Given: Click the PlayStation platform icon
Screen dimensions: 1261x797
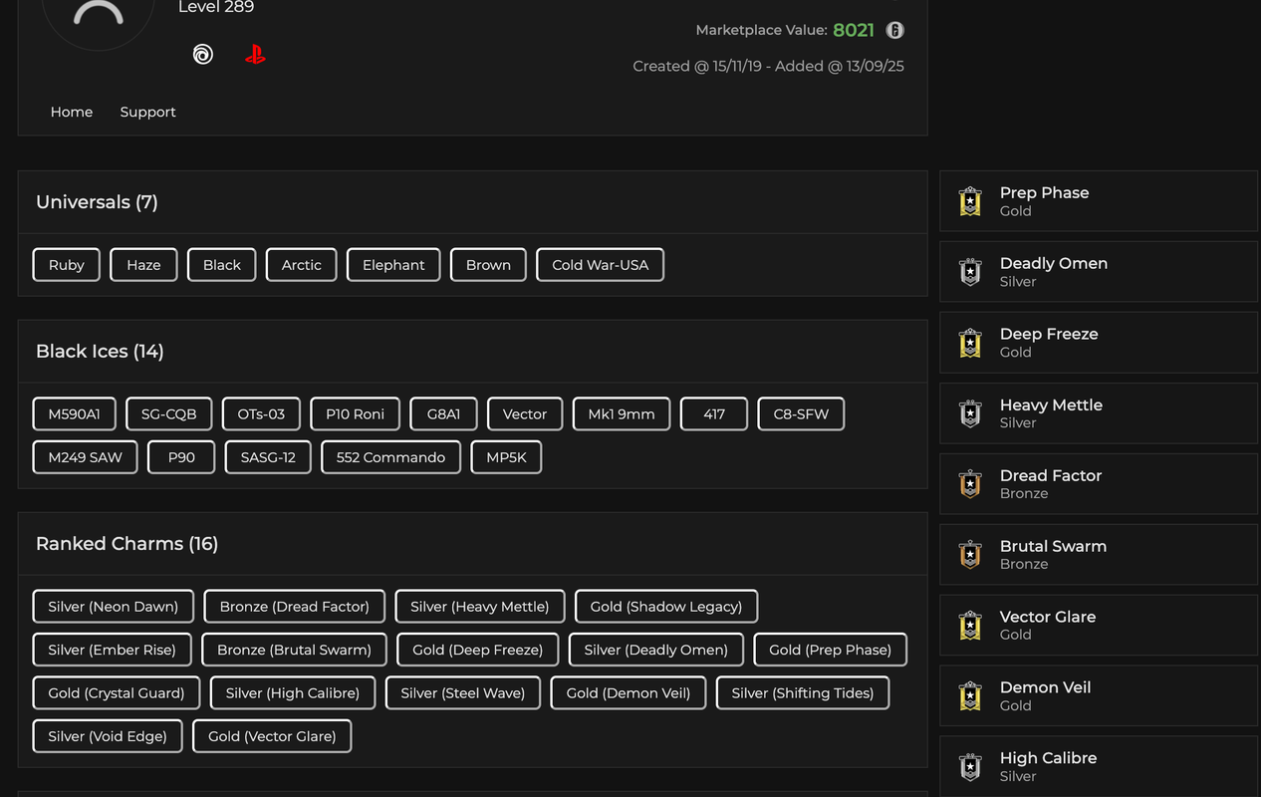Looking at the screenshot, I should tap(255, 54).
